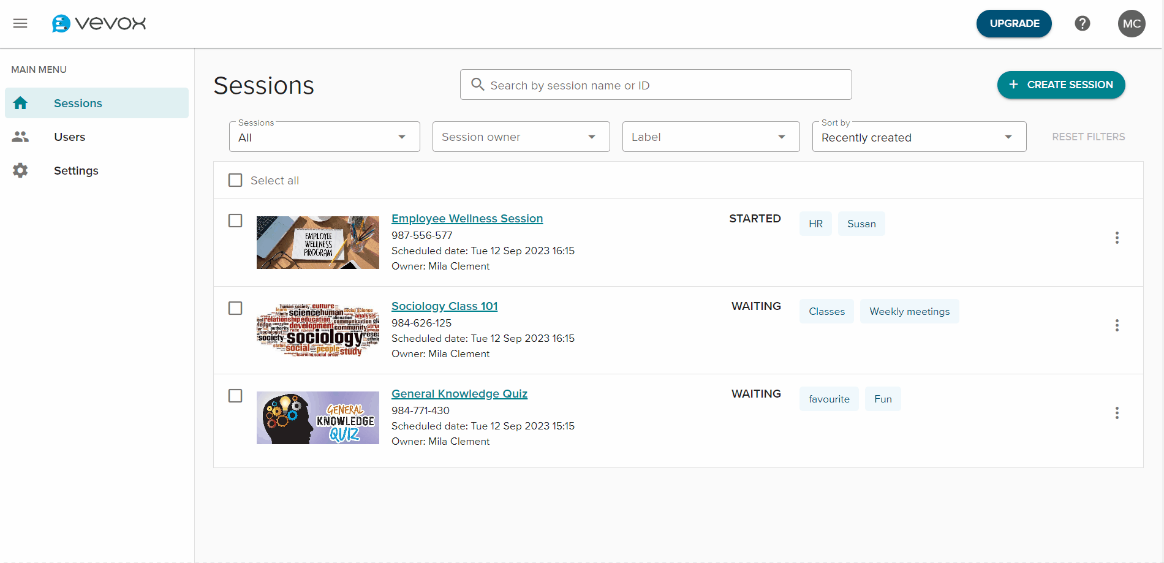
Task: Open Settings from the main menu
Action: (x=76, y=170)
